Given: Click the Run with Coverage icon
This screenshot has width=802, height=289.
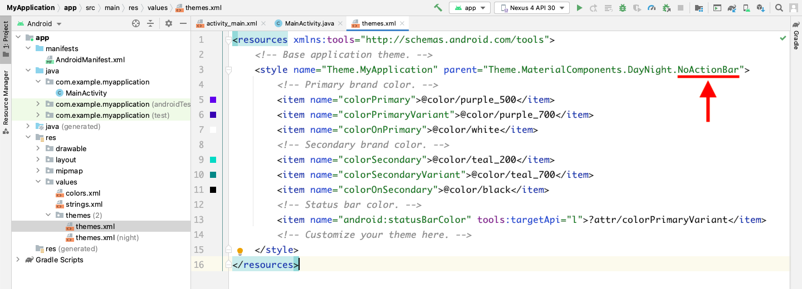Looking at the screenshot, I should point(637,8).
